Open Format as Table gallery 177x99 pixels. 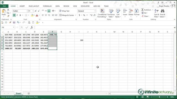point(111,13)
